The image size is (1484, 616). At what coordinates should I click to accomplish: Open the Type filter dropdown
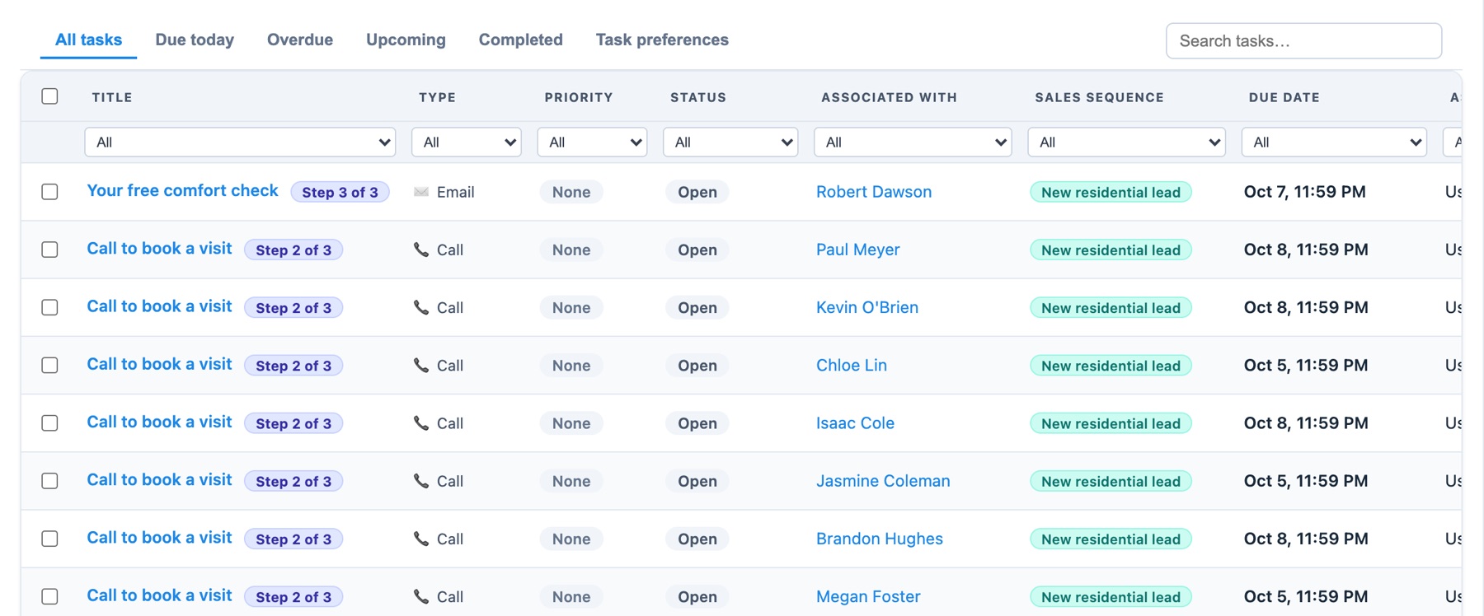(467, 142)
